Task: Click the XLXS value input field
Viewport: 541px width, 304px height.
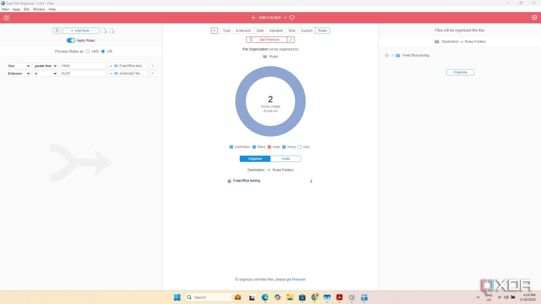Action: click(82, 74)
